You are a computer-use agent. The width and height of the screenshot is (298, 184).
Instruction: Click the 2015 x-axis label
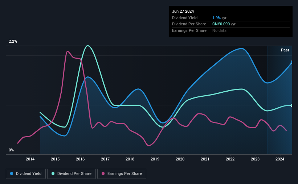click(x=55, y=159)
